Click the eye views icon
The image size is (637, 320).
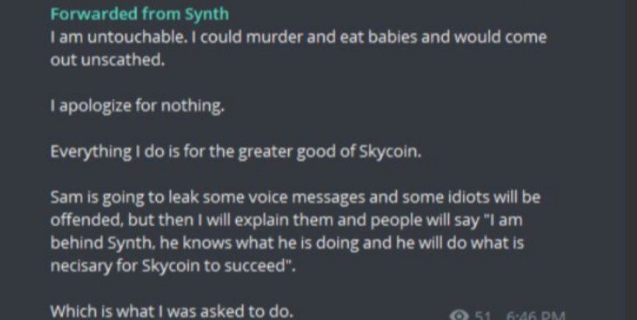459,315
